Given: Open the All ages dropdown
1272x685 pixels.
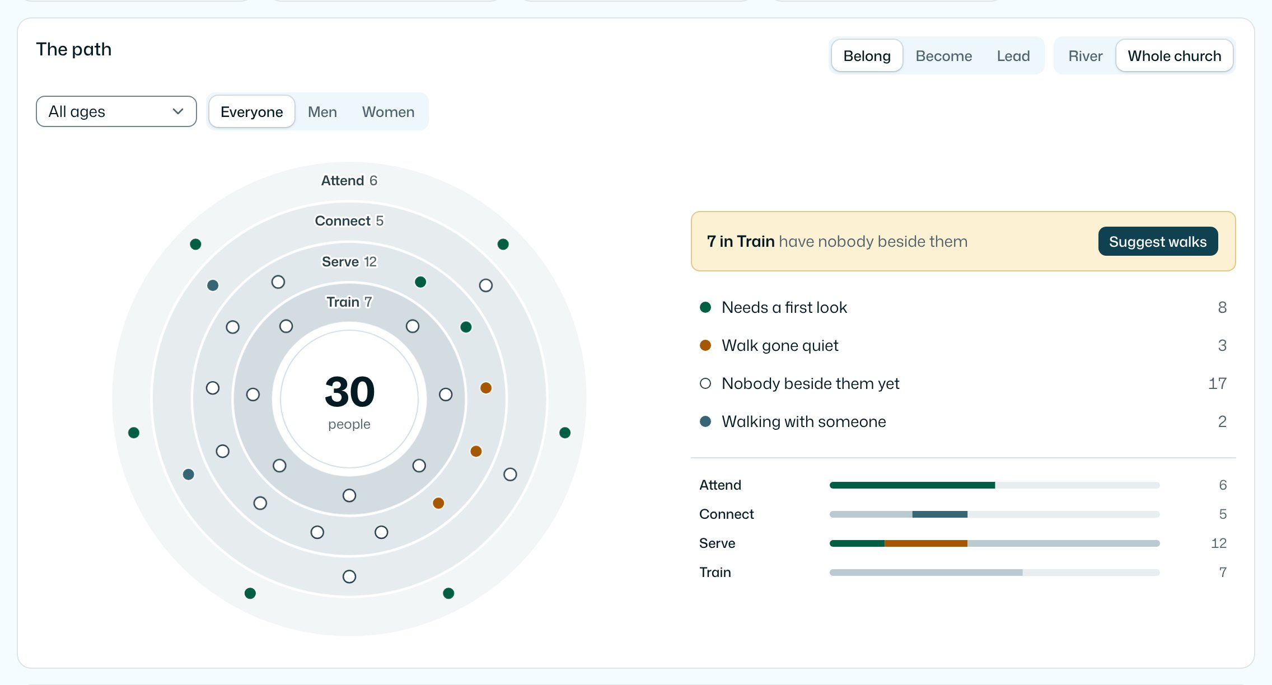Looking at the screenshot, I should coord(116,111).
